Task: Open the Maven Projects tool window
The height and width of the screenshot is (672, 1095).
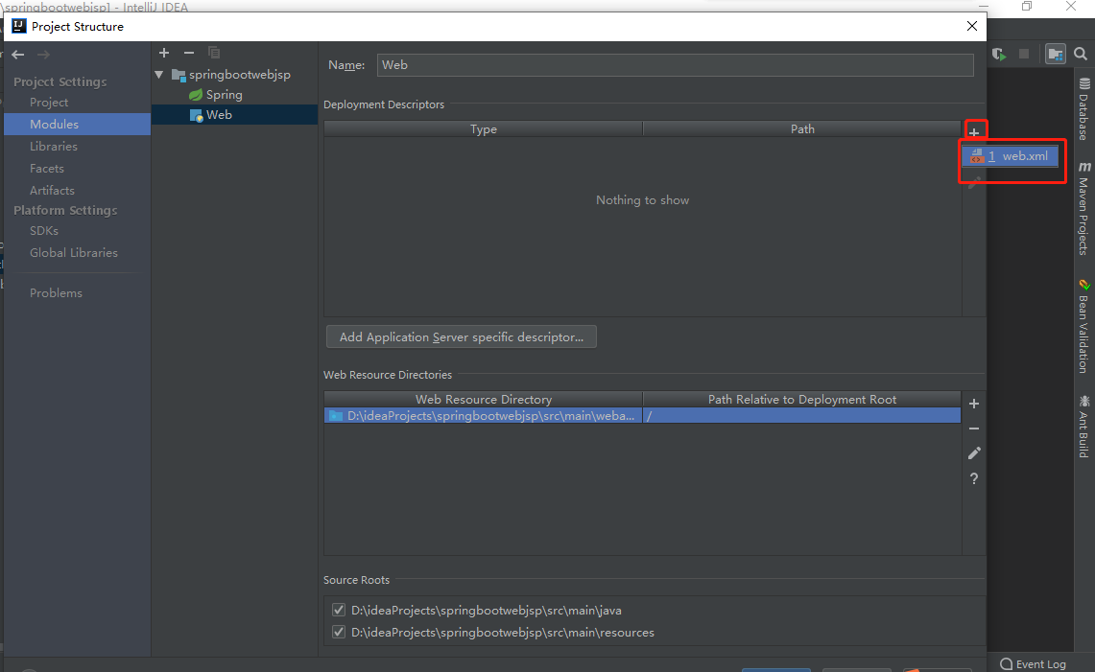Action: pos(1083,209)
